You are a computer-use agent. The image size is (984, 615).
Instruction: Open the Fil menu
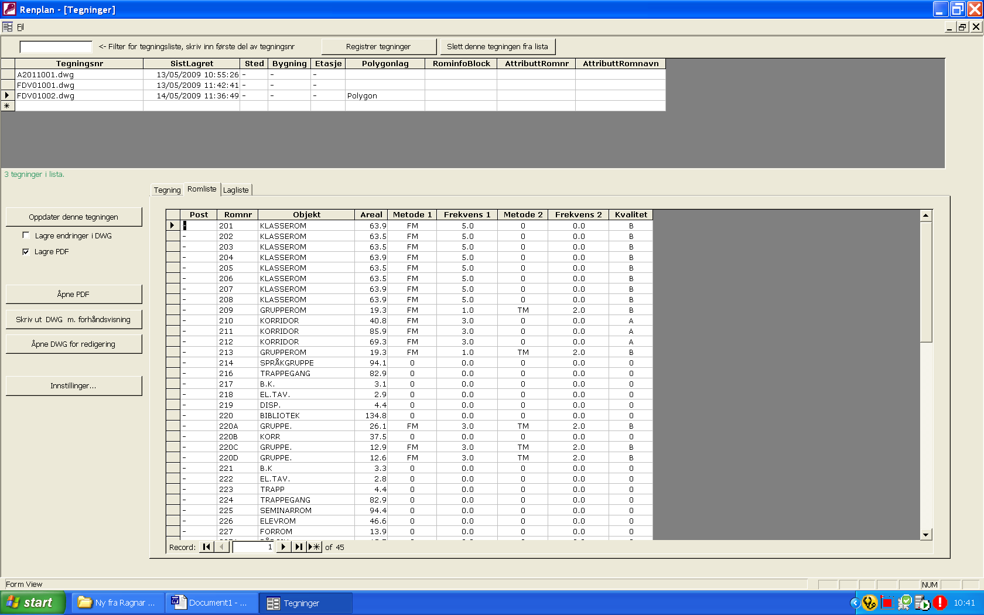pos(20,27)
